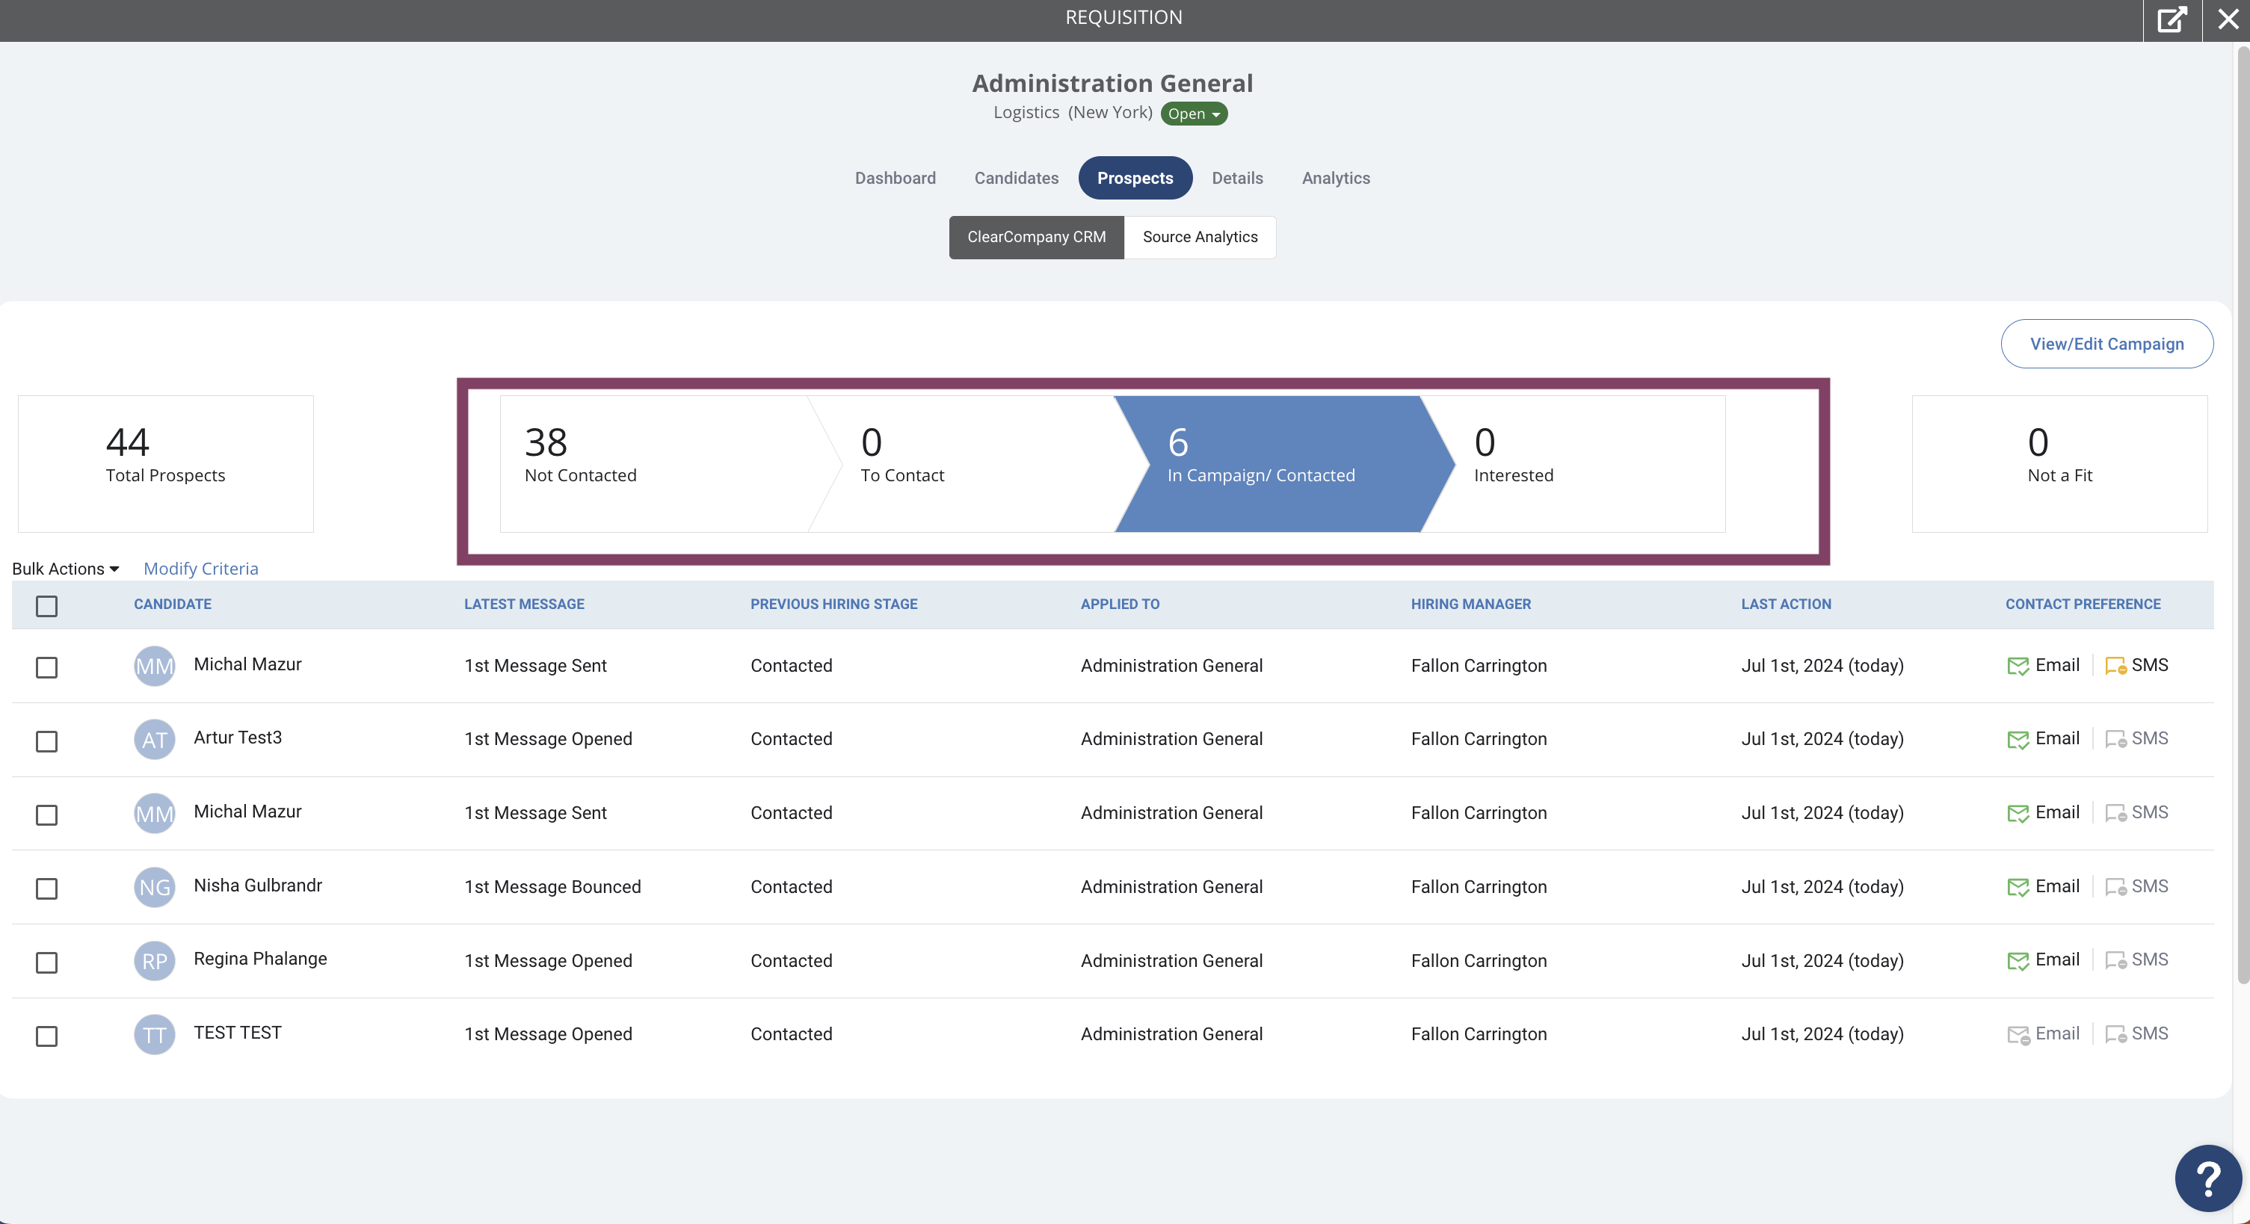Open Regina Phalange candidate name
The width and height of the screenshot is (2250, 1224).
260,959
